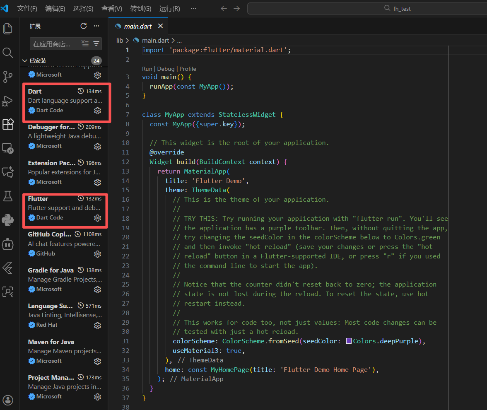Image resolution: width=487 pixels, height=410 pixels.
Task: Open the 文件(F) menu
Action: [27, 9]
